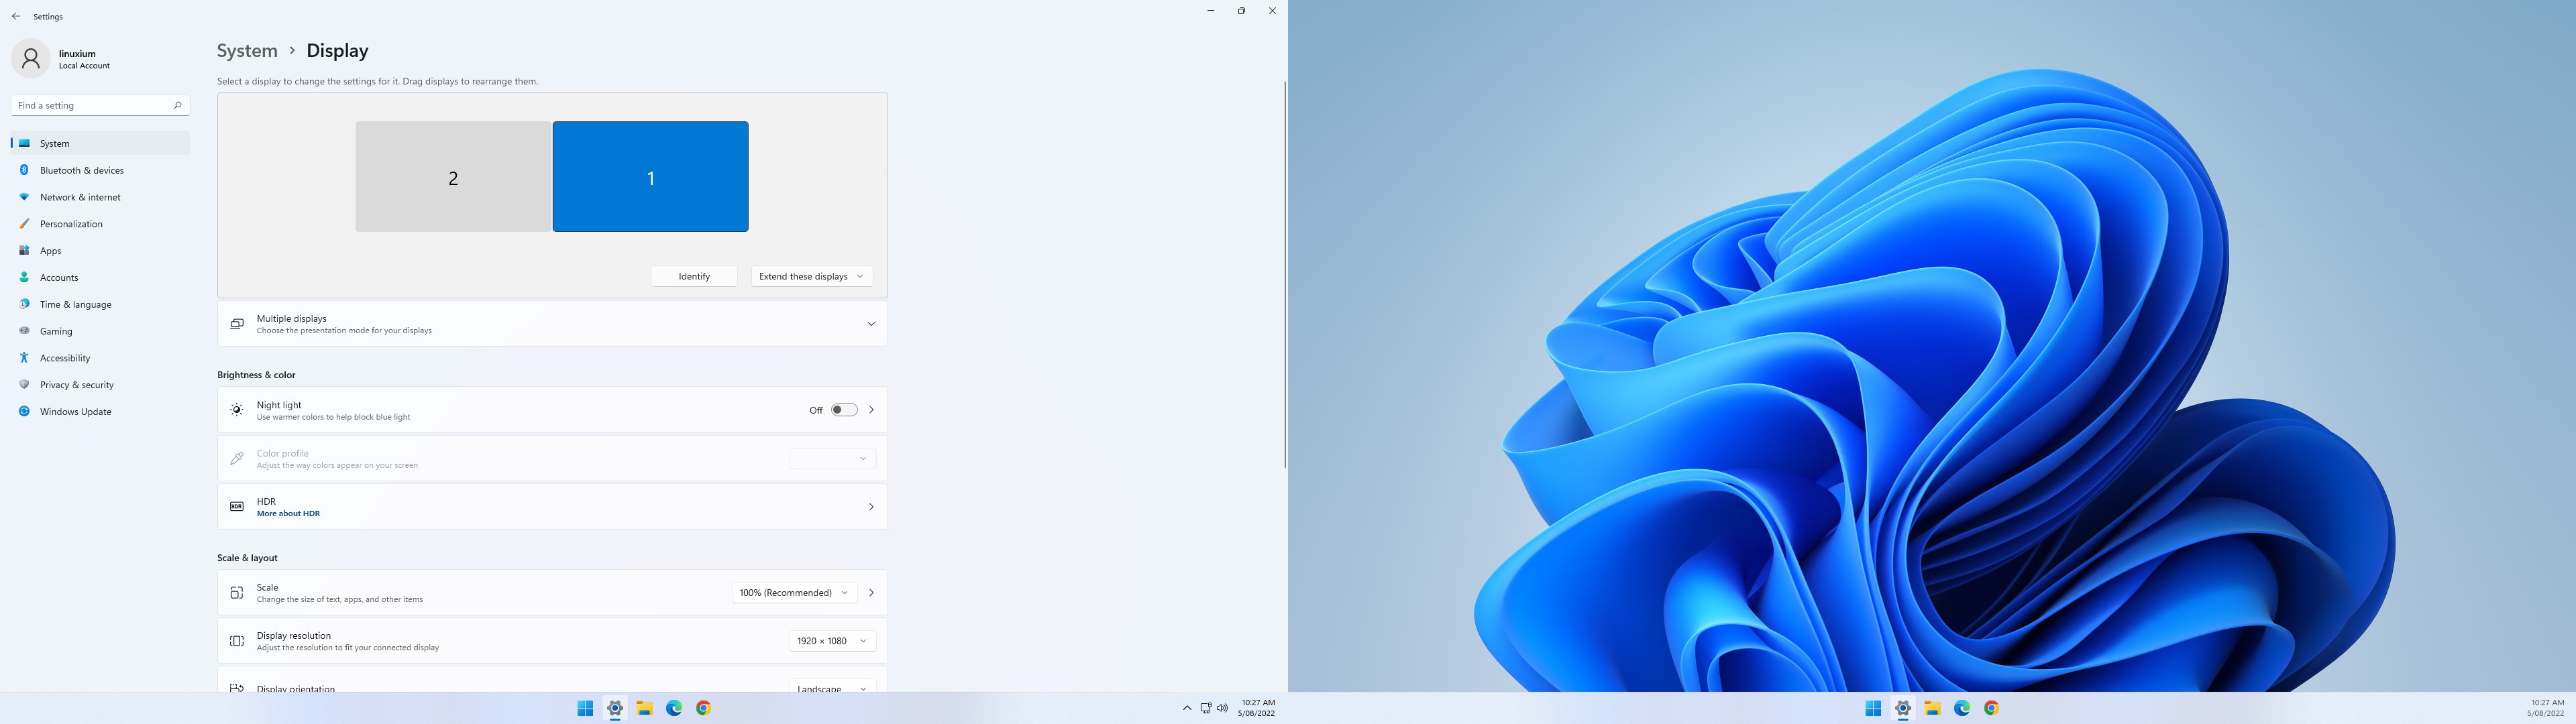Viewport: 2576px width, 724px height.
Task: Open Bluetooth & devices settings
Action: (100, 170)
